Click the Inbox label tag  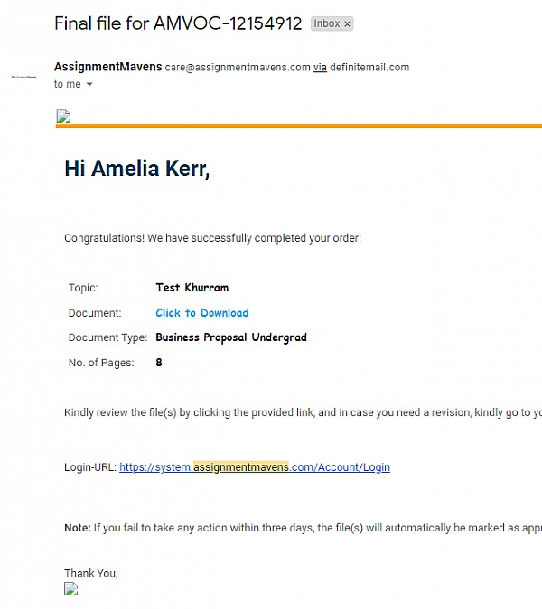[x=327, y=23]
